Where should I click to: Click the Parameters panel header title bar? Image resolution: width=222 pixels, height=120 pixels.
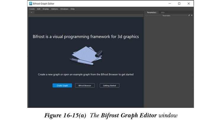(x=166, y=15)
